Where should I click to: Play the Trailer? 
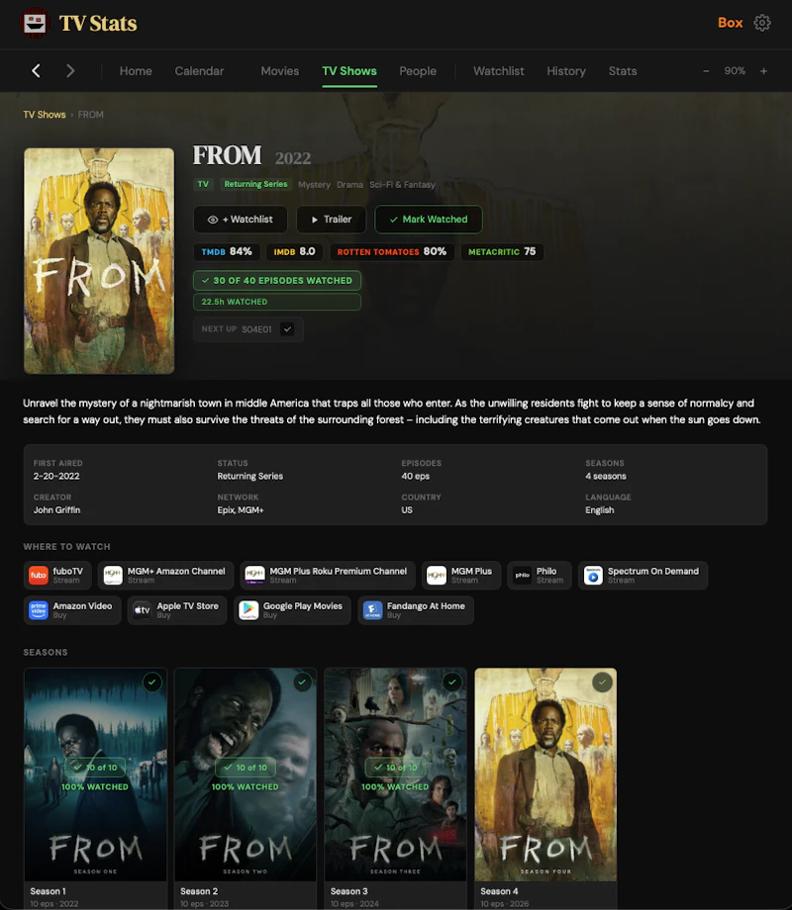[x=332, y=220]
